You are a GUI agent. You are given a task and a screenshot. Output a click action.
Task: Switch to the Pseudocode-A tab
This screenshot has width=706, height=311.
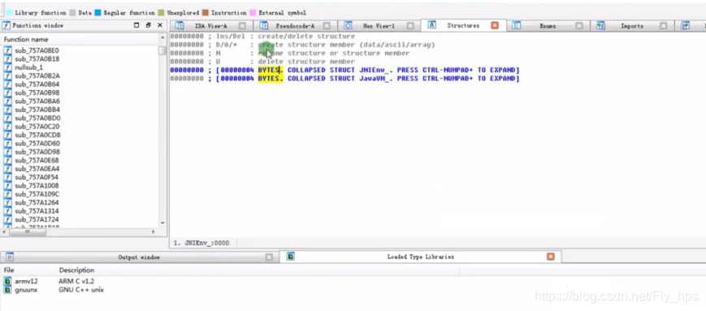[x=295, y=26]
